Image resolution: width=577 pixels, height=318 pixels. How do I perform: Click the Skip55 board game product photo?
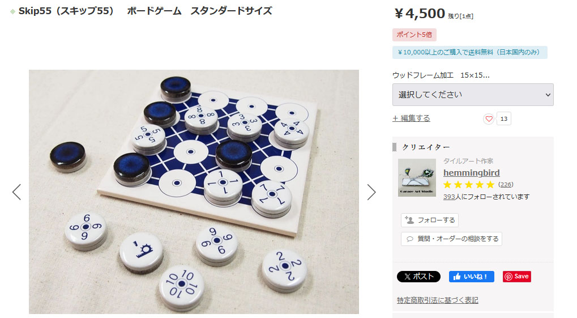coord(194,192)
